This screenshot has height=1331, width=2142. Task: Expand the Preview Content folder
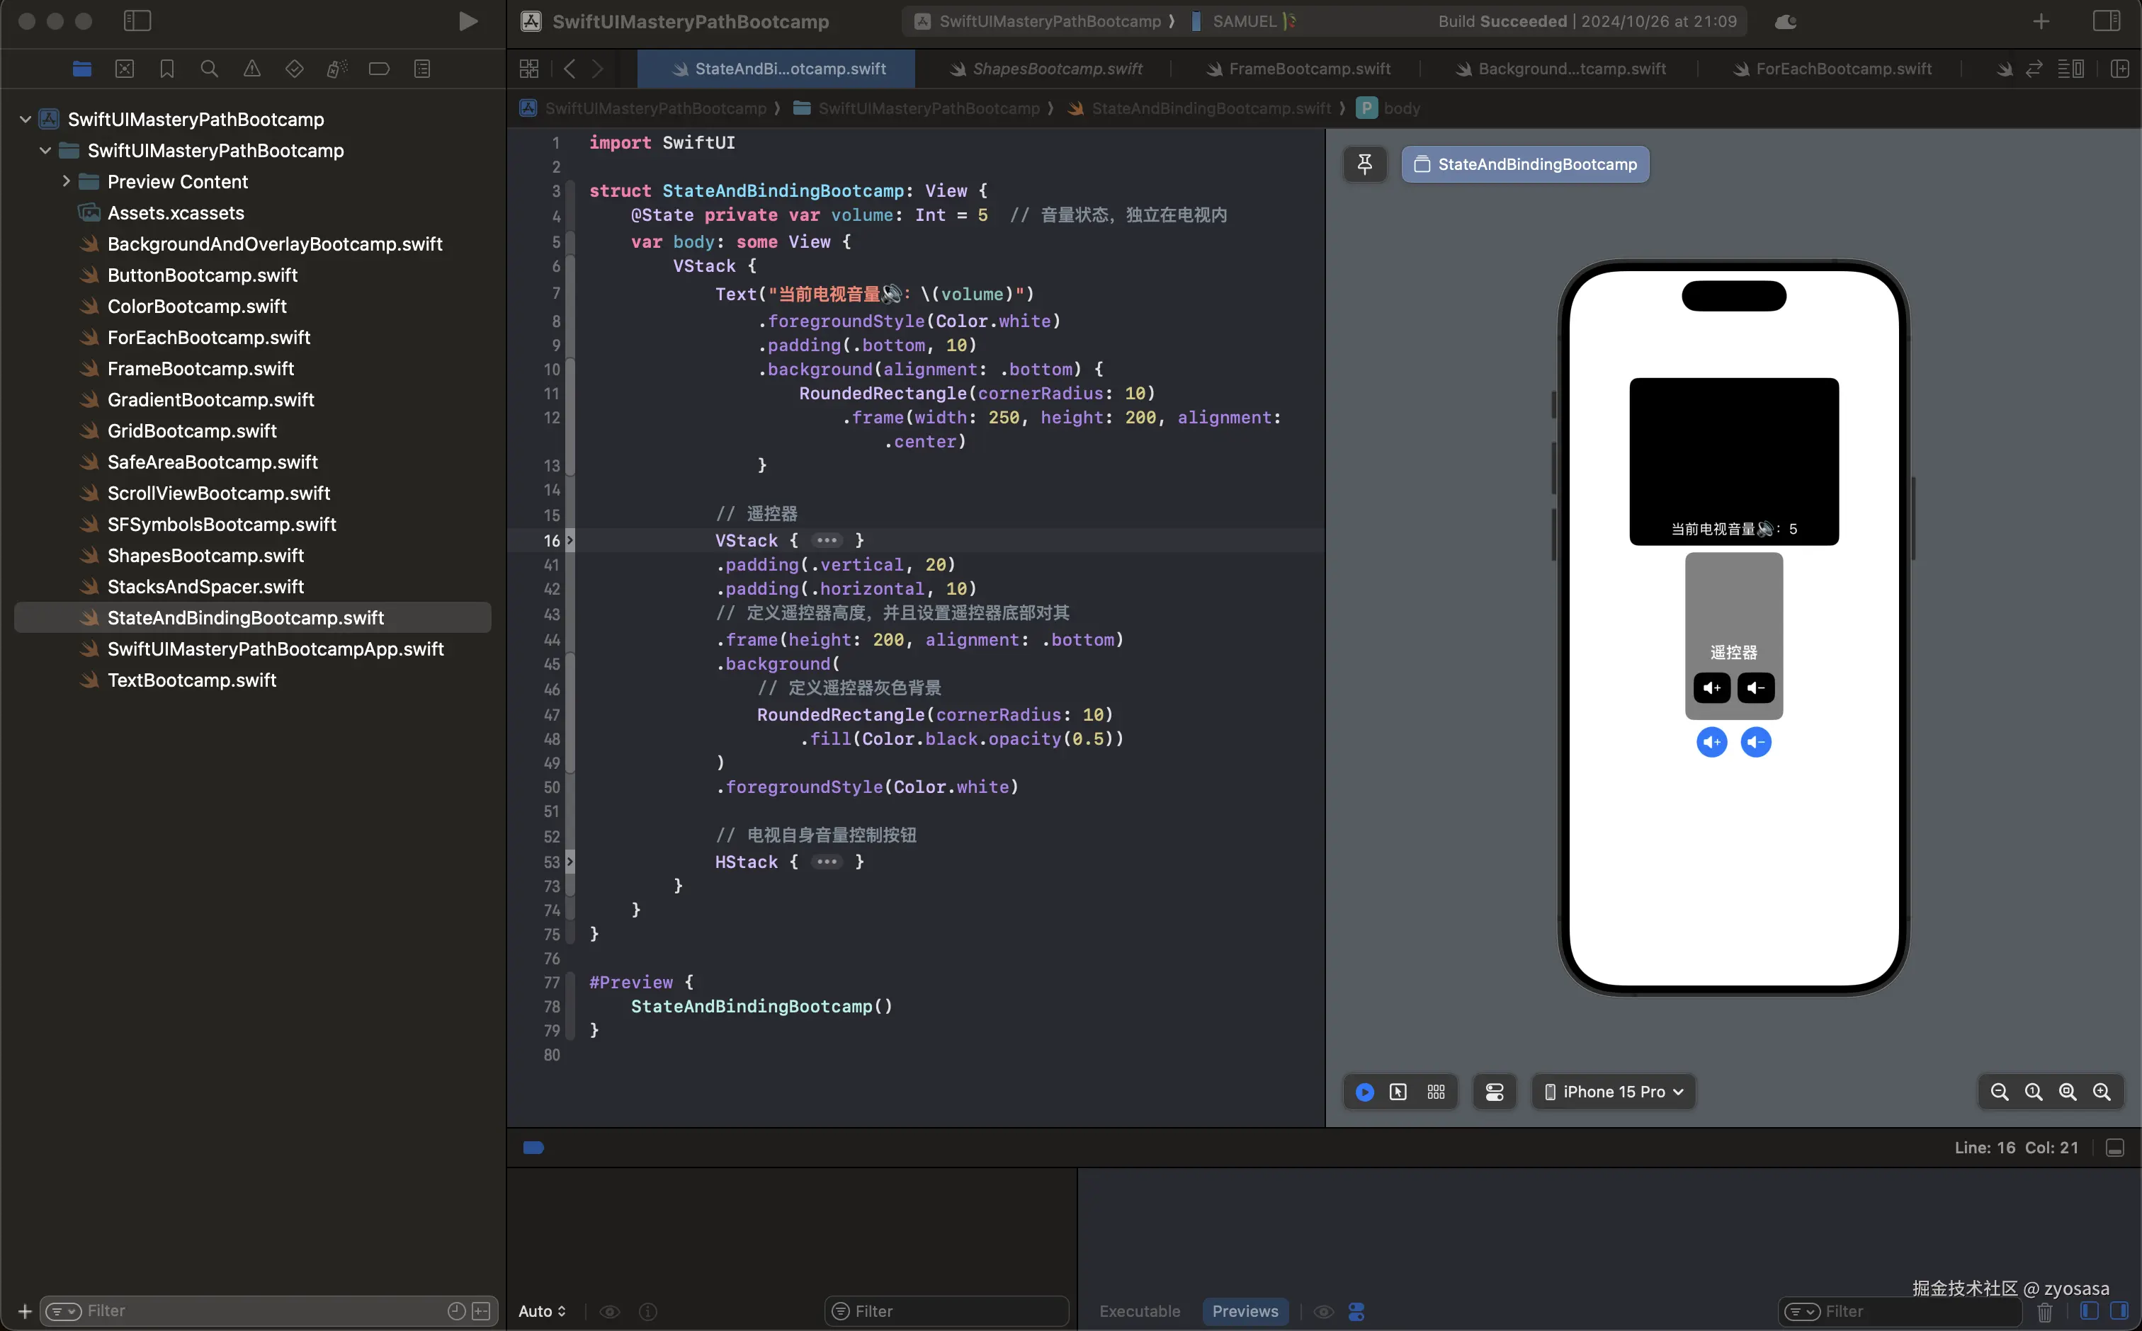click(x=66, y=181)
